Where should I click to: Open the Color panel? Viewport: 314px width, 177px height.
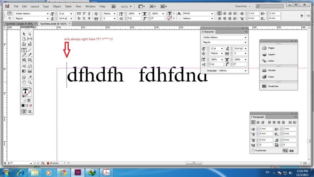pos(271,77)
